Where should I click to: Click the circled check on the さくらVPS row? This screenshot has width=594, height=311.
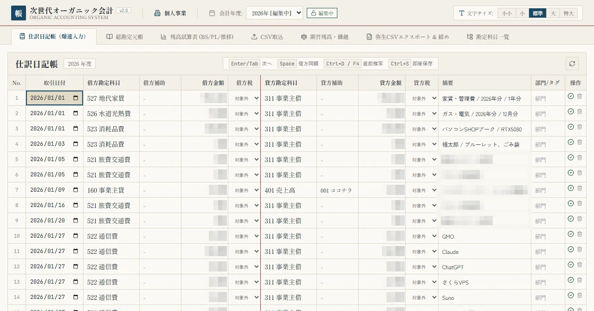click(571, 280)
